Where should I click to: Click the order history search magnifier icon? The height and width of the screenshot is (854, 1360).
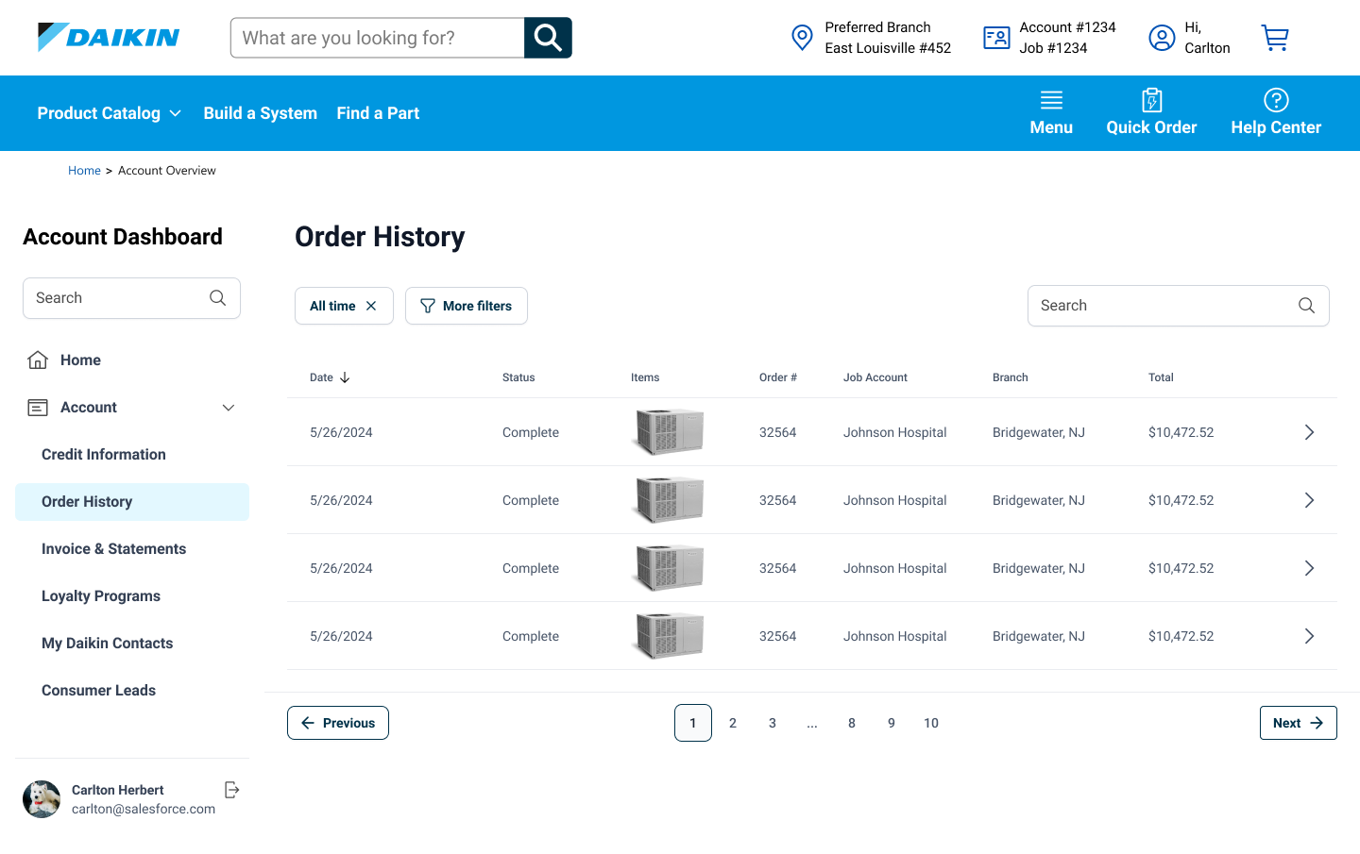(1306, 306)
